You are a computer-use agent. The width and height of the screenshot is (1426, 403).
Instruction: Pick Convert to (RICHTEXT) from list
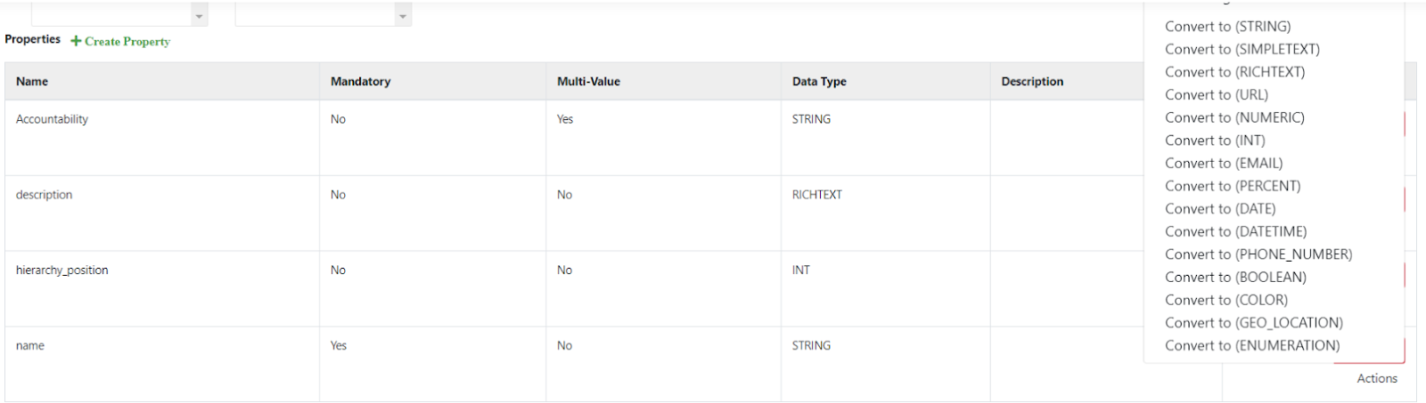click(1234, 72)
